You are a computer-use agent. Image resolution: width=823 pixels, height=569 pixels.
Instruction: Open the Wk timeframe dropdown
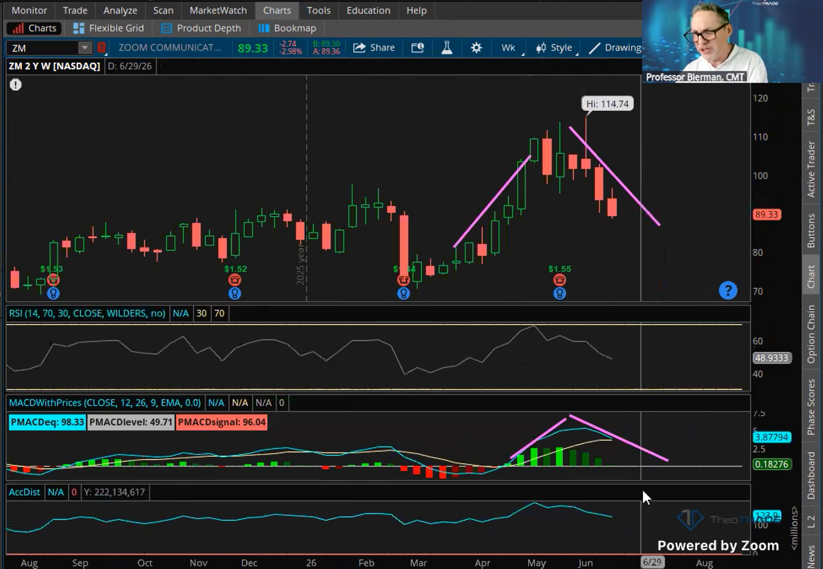coord(509,48)
